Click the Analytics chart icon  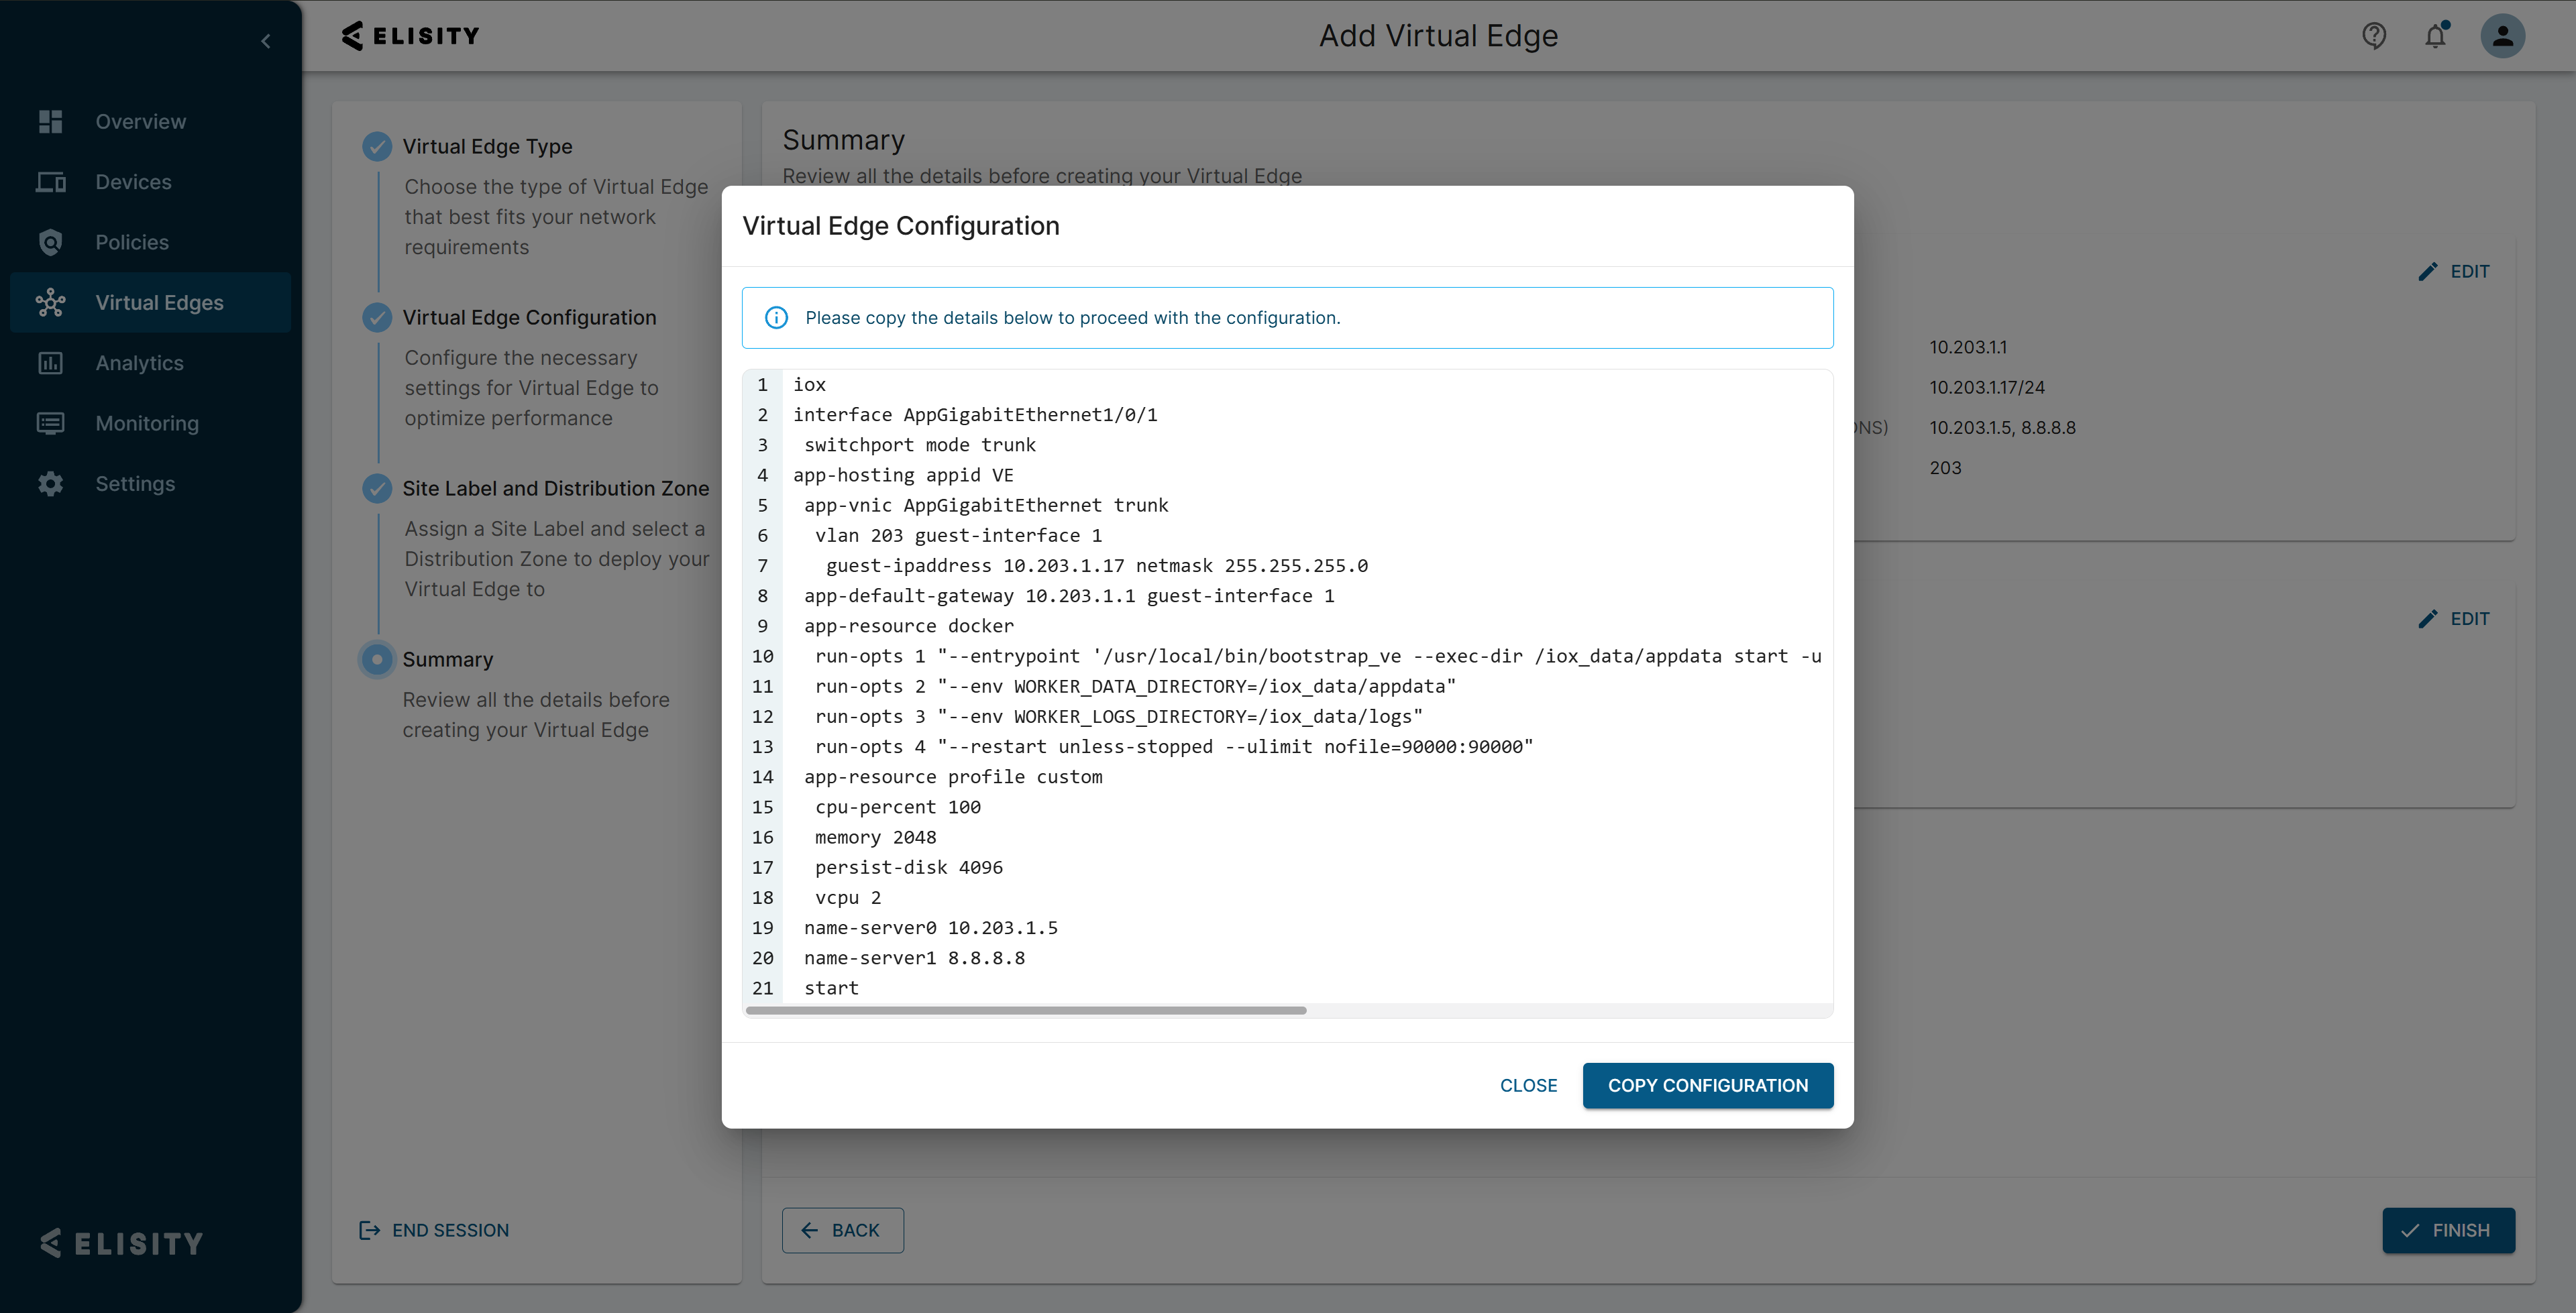[51, 363]
